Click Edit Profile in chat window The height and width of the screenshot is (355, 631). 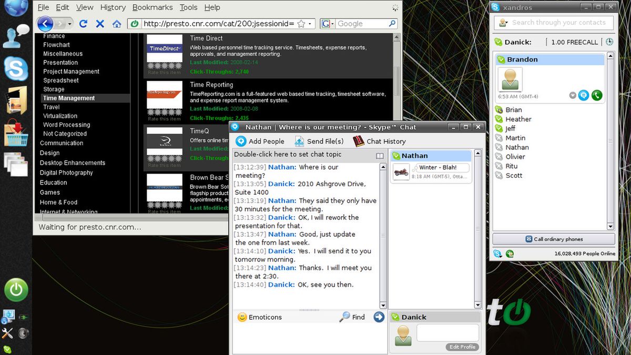tap(462, 347)
